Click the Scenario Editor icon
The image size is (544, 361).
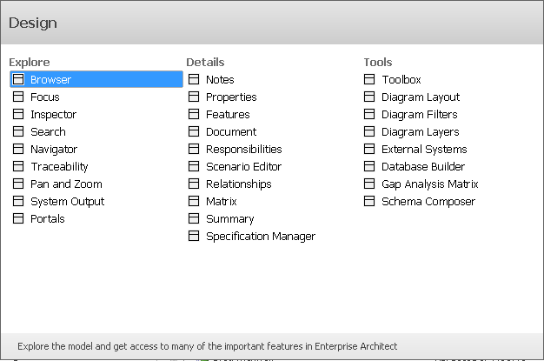pos(194,167)
